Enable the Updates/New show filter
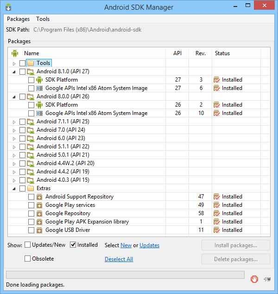The image size is (278, 294). coord(27,245)
